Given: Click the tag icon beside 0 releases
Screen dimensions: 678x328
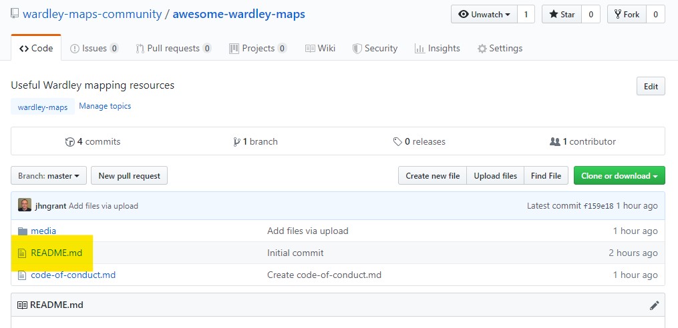Looking at the screenshot, I should 397,141.
